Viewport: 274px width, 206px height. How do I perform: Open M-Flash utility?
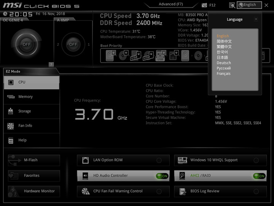click(34, 160)
